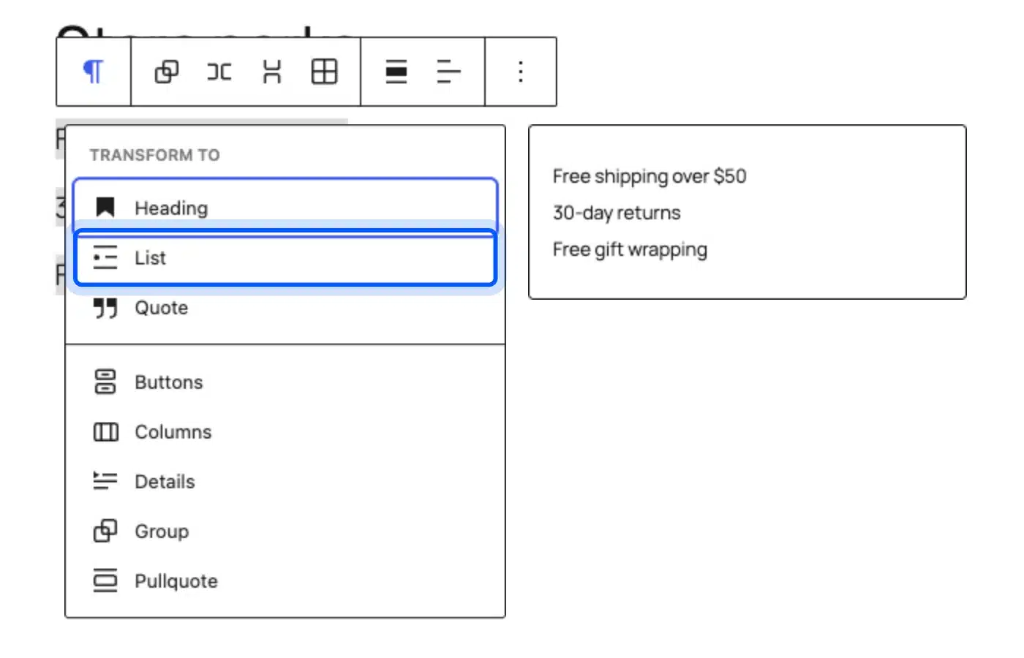
Task: Click "Free gift wrapping" in the preview
Action: (630, 249)
